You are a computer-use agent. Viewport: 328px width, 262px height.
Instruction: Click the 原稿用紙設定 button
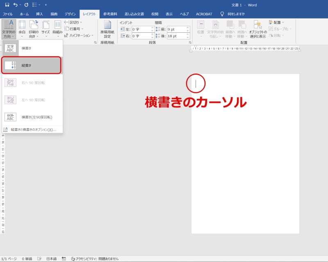point(107,29)
